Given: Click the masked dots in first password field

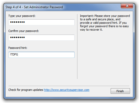Looking at the screenshot, I should click(18, 22).
